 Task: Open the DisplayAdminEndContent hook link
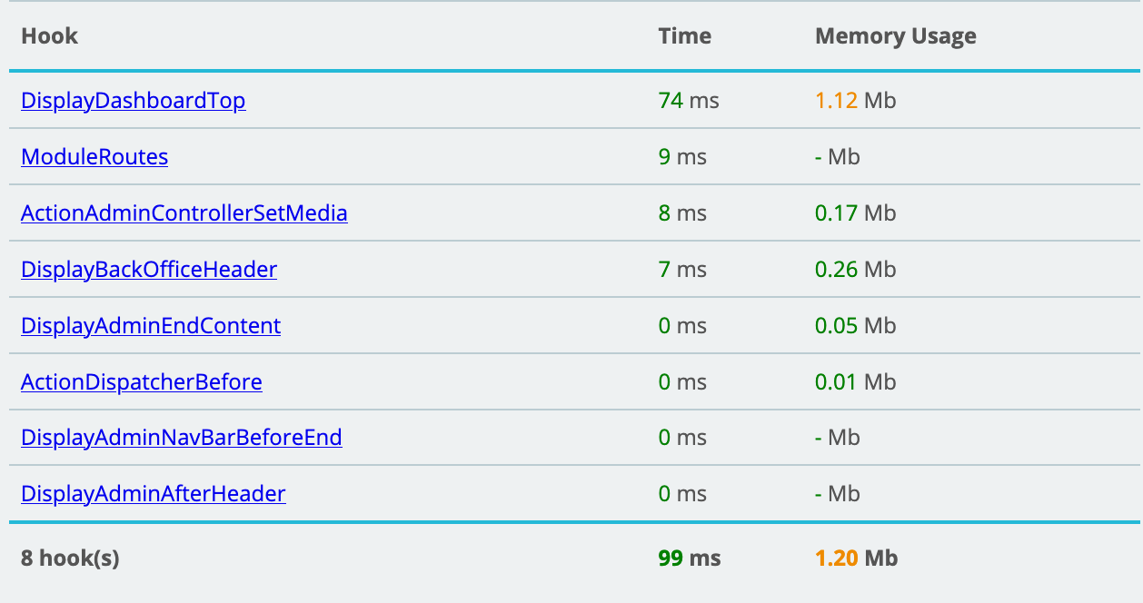(x=151, y=326)
